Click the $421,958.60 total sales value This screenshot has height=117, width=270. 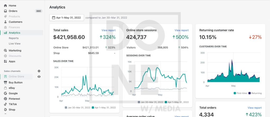(x=69, y=37)
